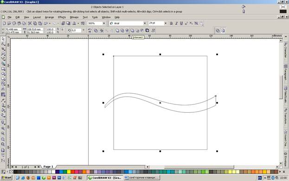Click the no-fill X swatch in the palette
Screen dimensions: 289x181
11,172
